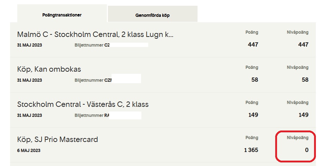Click the Biljettnummer label in the Västerås row
The image size is (322, 166).
pos(89,115)
